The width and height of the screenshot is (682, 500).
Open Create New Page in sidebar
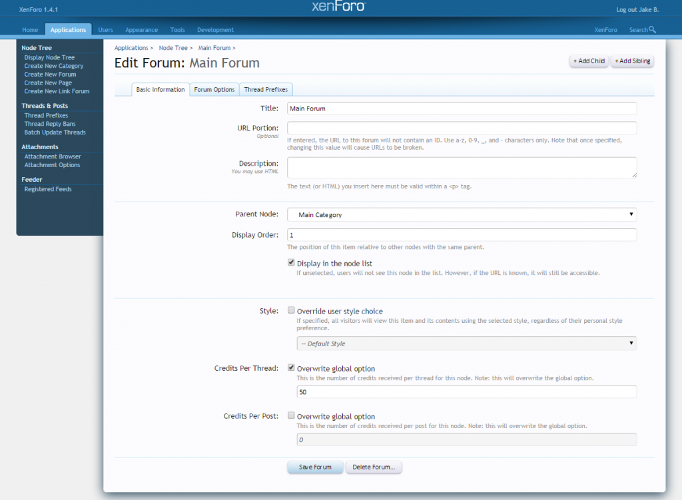pyautogui.click(x=48, y=83)
